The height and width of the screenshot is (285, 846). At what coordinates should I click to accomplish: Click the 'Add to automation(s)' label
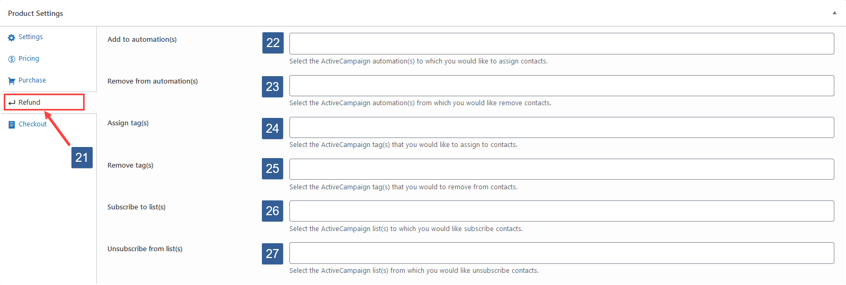pos(142,40)
